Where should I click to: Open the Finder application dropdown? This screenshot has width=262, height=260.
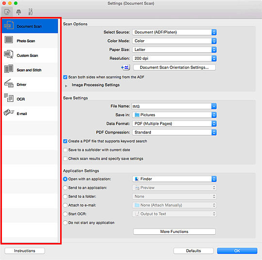click(174, 179)
